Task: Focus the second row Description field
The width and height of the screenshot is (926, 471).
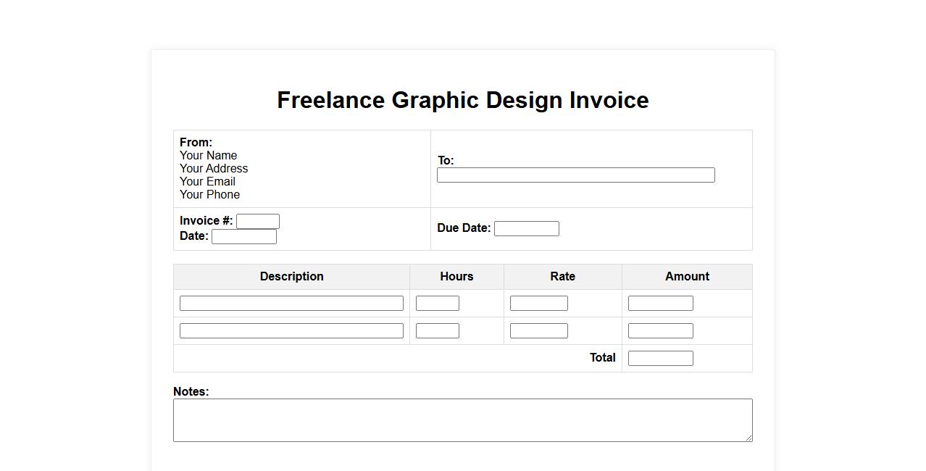Action: [x=291, y=331]
